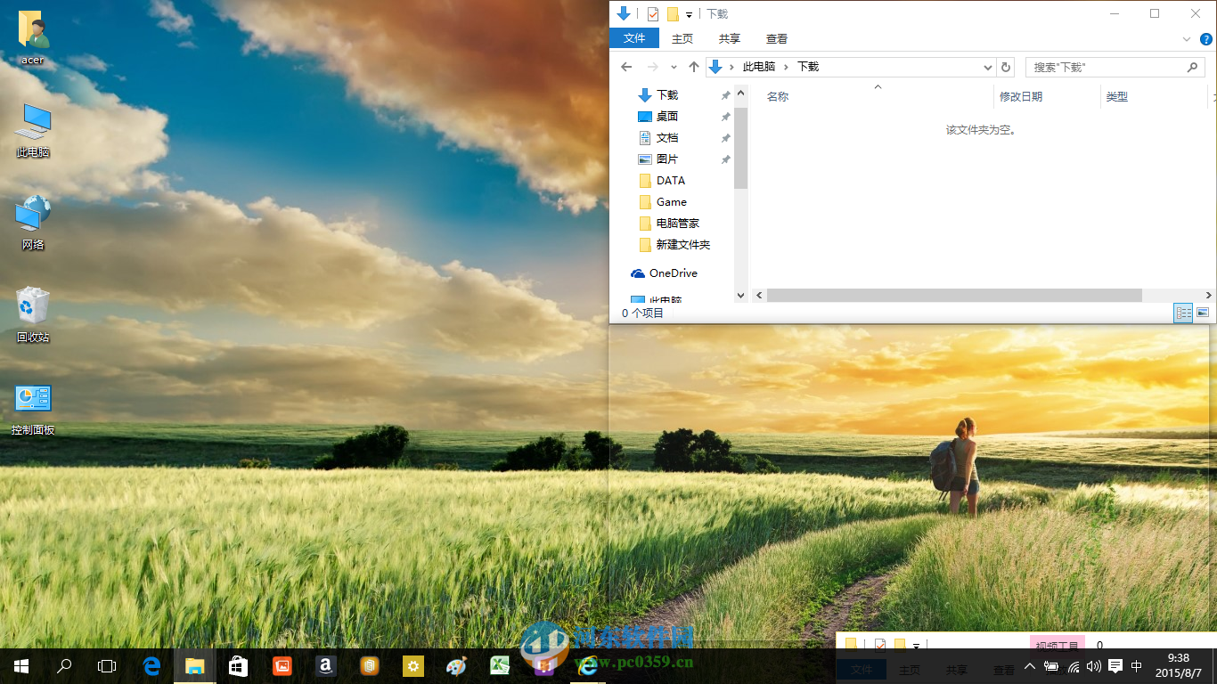
Task: Switch to large icons view in the status bar
Action: (x=1203, y=313)
